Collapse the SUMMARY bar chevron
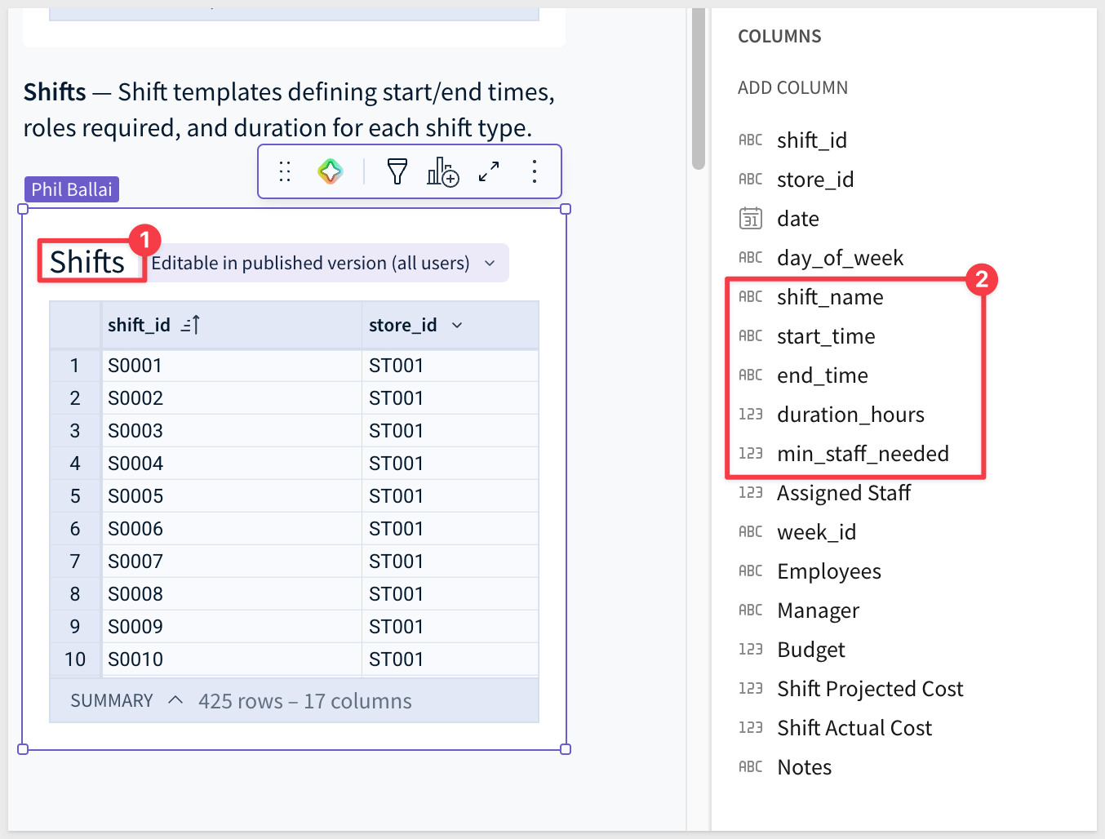The height and width of the screenshot is (839, 1105). pyautogui.click(x=175, y=700)
